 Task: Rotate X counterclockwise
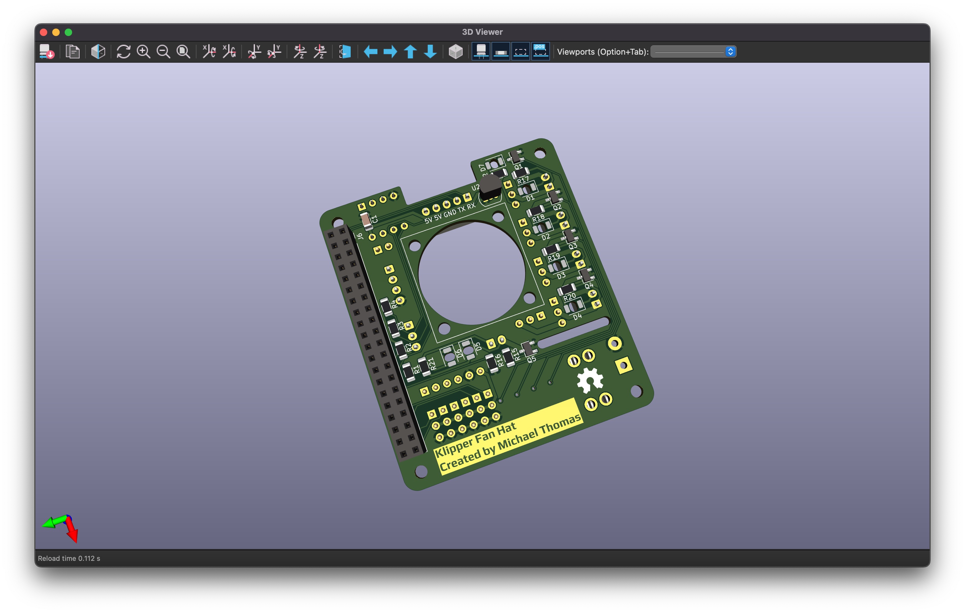click(x=229, y=52)
